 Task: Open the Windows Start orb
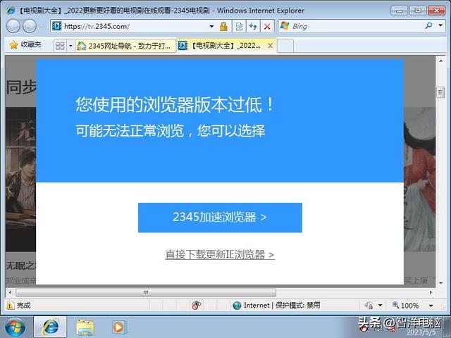[x=15, y=327]
